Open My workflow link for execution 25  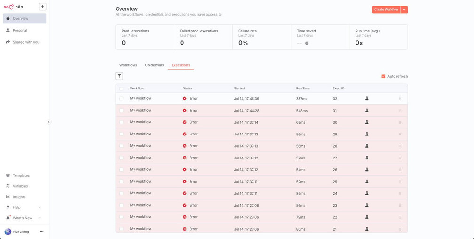[x=141, y=181]
